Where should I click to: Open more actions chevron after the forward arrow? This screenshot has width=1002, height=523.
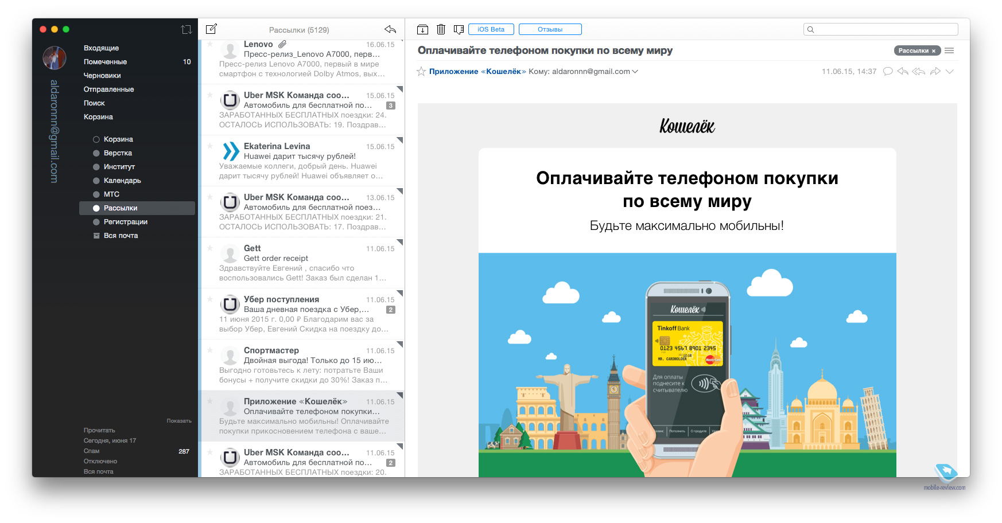(x=950, y=72)
